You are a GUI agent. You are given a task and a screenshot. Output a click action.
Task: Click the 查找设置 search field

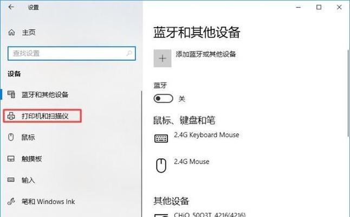[72, 53]
